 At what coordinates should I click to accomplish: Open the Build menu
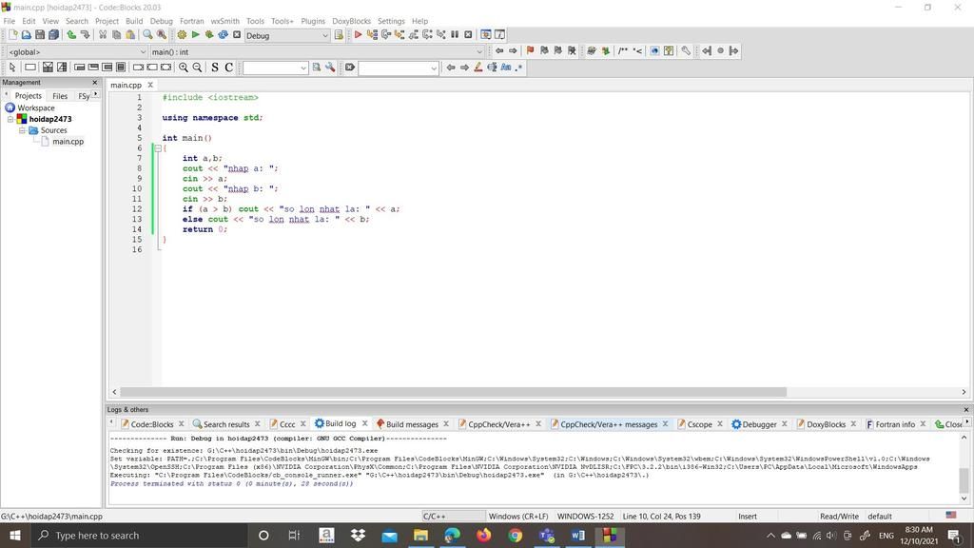click(x=134, y=21)
